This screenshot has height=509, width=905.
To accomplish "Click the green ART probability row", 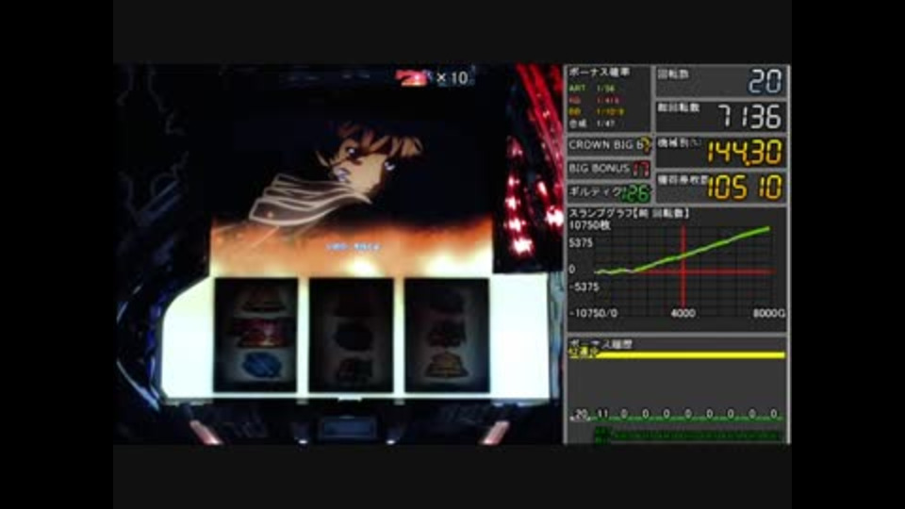I will click(592, 89).
